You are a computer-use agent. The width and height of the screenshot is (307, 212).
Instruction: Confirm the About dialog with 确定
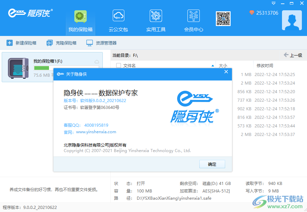(x=212, y=164)
